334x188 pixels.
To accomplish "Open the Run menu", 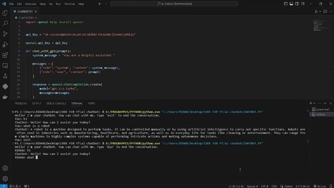I will [58, 4].
